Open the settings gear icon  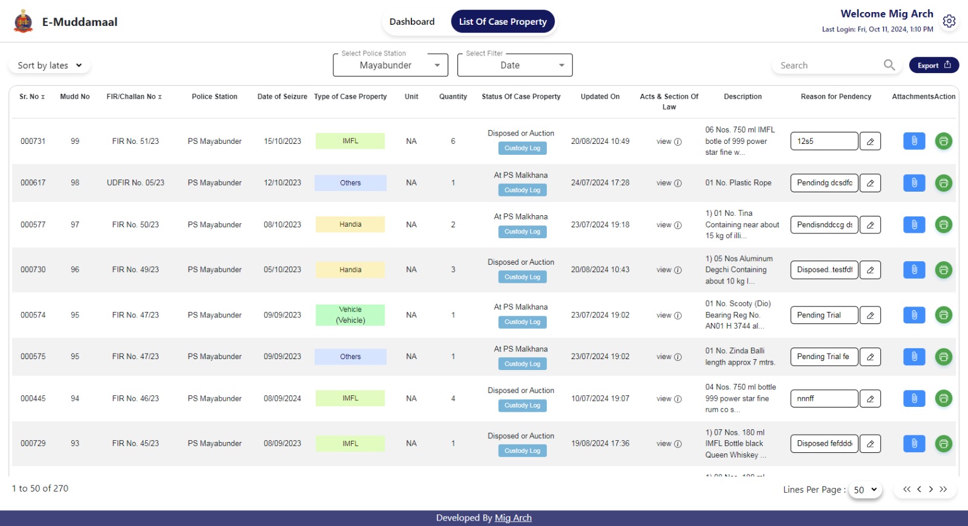pos(949,21)
